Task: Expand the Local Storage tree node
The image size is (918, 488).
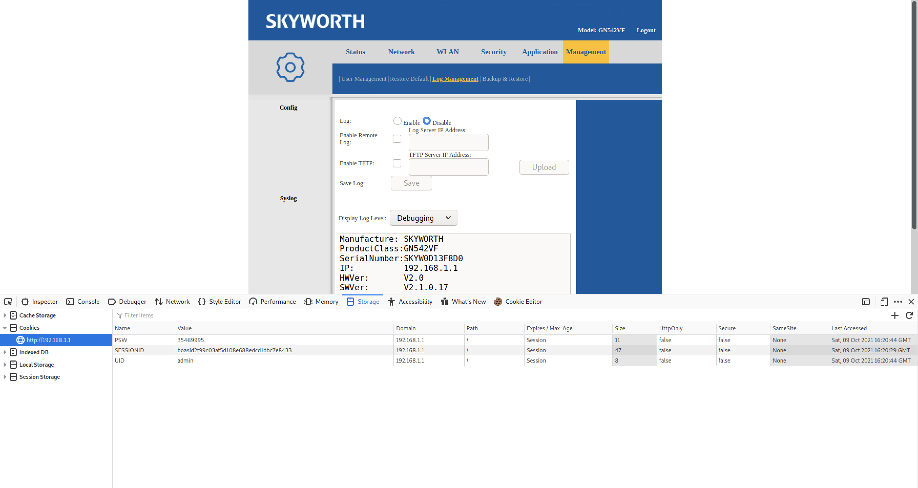Action: point(5,364)
